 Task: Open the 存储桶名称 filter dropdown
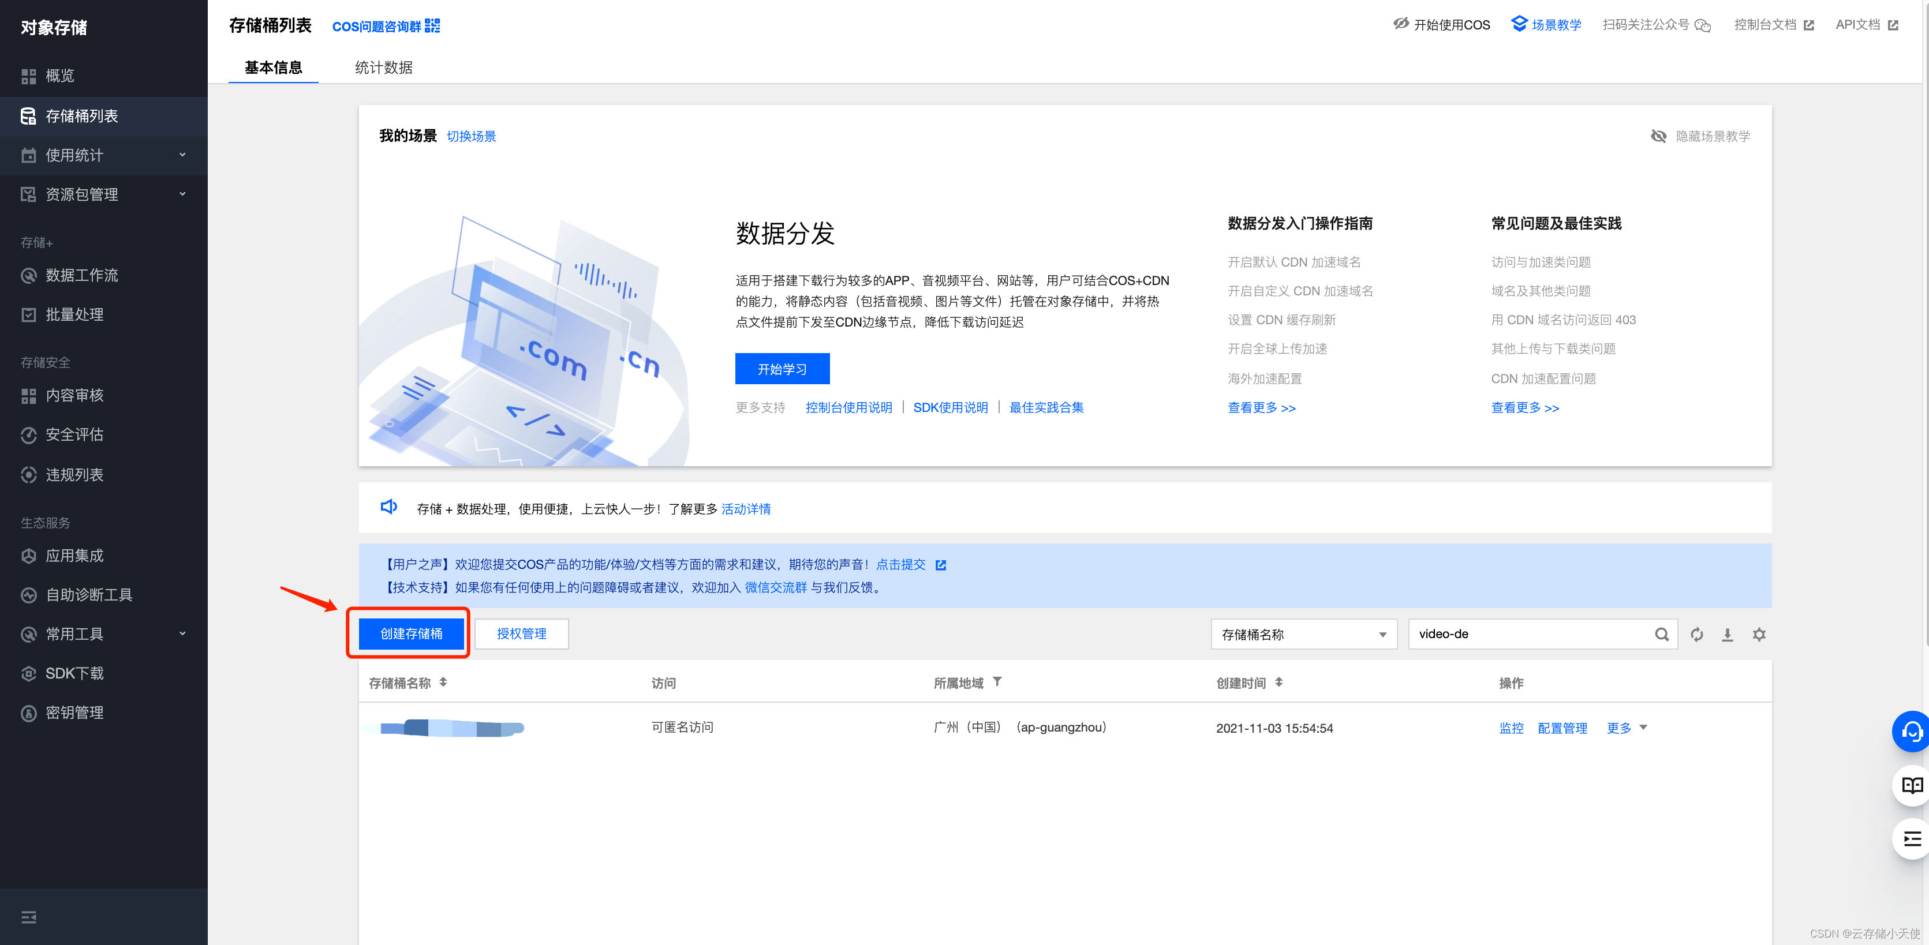[x=1303, y=633]
